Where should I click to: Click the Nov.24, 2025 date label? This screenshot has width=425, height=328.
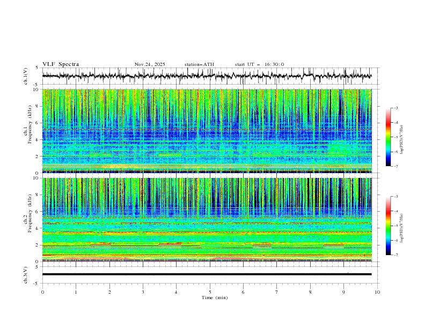[x=150, y=64]
